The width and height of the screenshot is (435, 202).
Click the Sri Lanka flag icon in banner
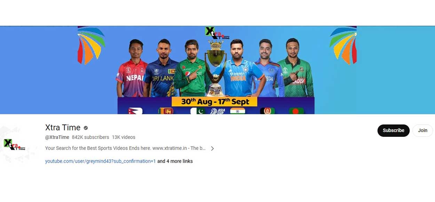click(x=166, y=111)
